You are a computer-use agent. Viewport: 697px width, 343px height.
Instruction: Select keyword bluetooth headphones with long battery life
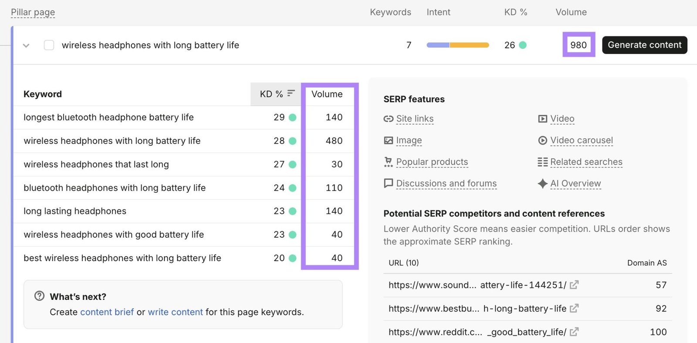pyautogui.click(x=115, y=188)
